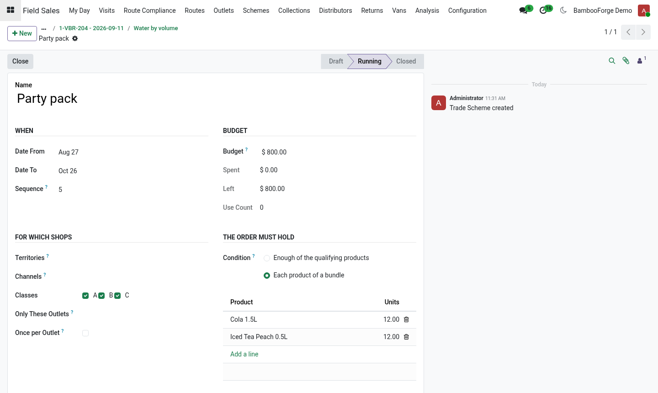Open the Channels selection field

[145, 276]
